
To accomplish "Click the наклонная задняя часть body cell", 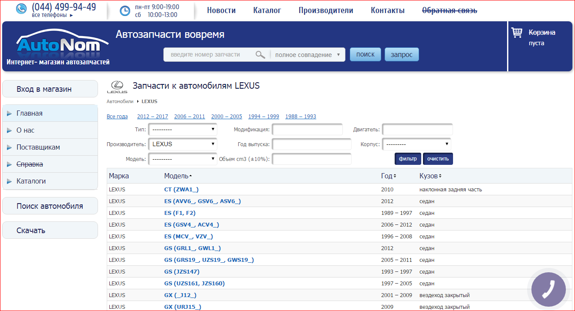I will click(x=451, y=190).
